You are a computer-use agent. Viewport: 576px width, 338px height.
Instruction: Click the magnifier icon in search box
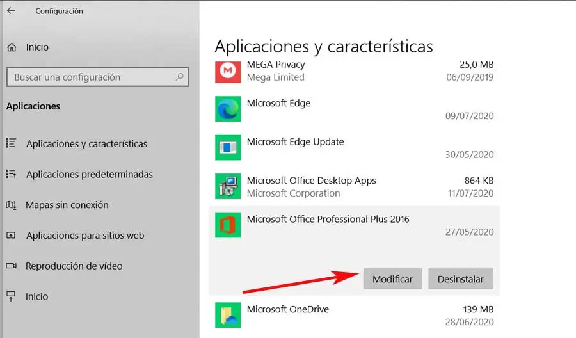pos(179,77)
